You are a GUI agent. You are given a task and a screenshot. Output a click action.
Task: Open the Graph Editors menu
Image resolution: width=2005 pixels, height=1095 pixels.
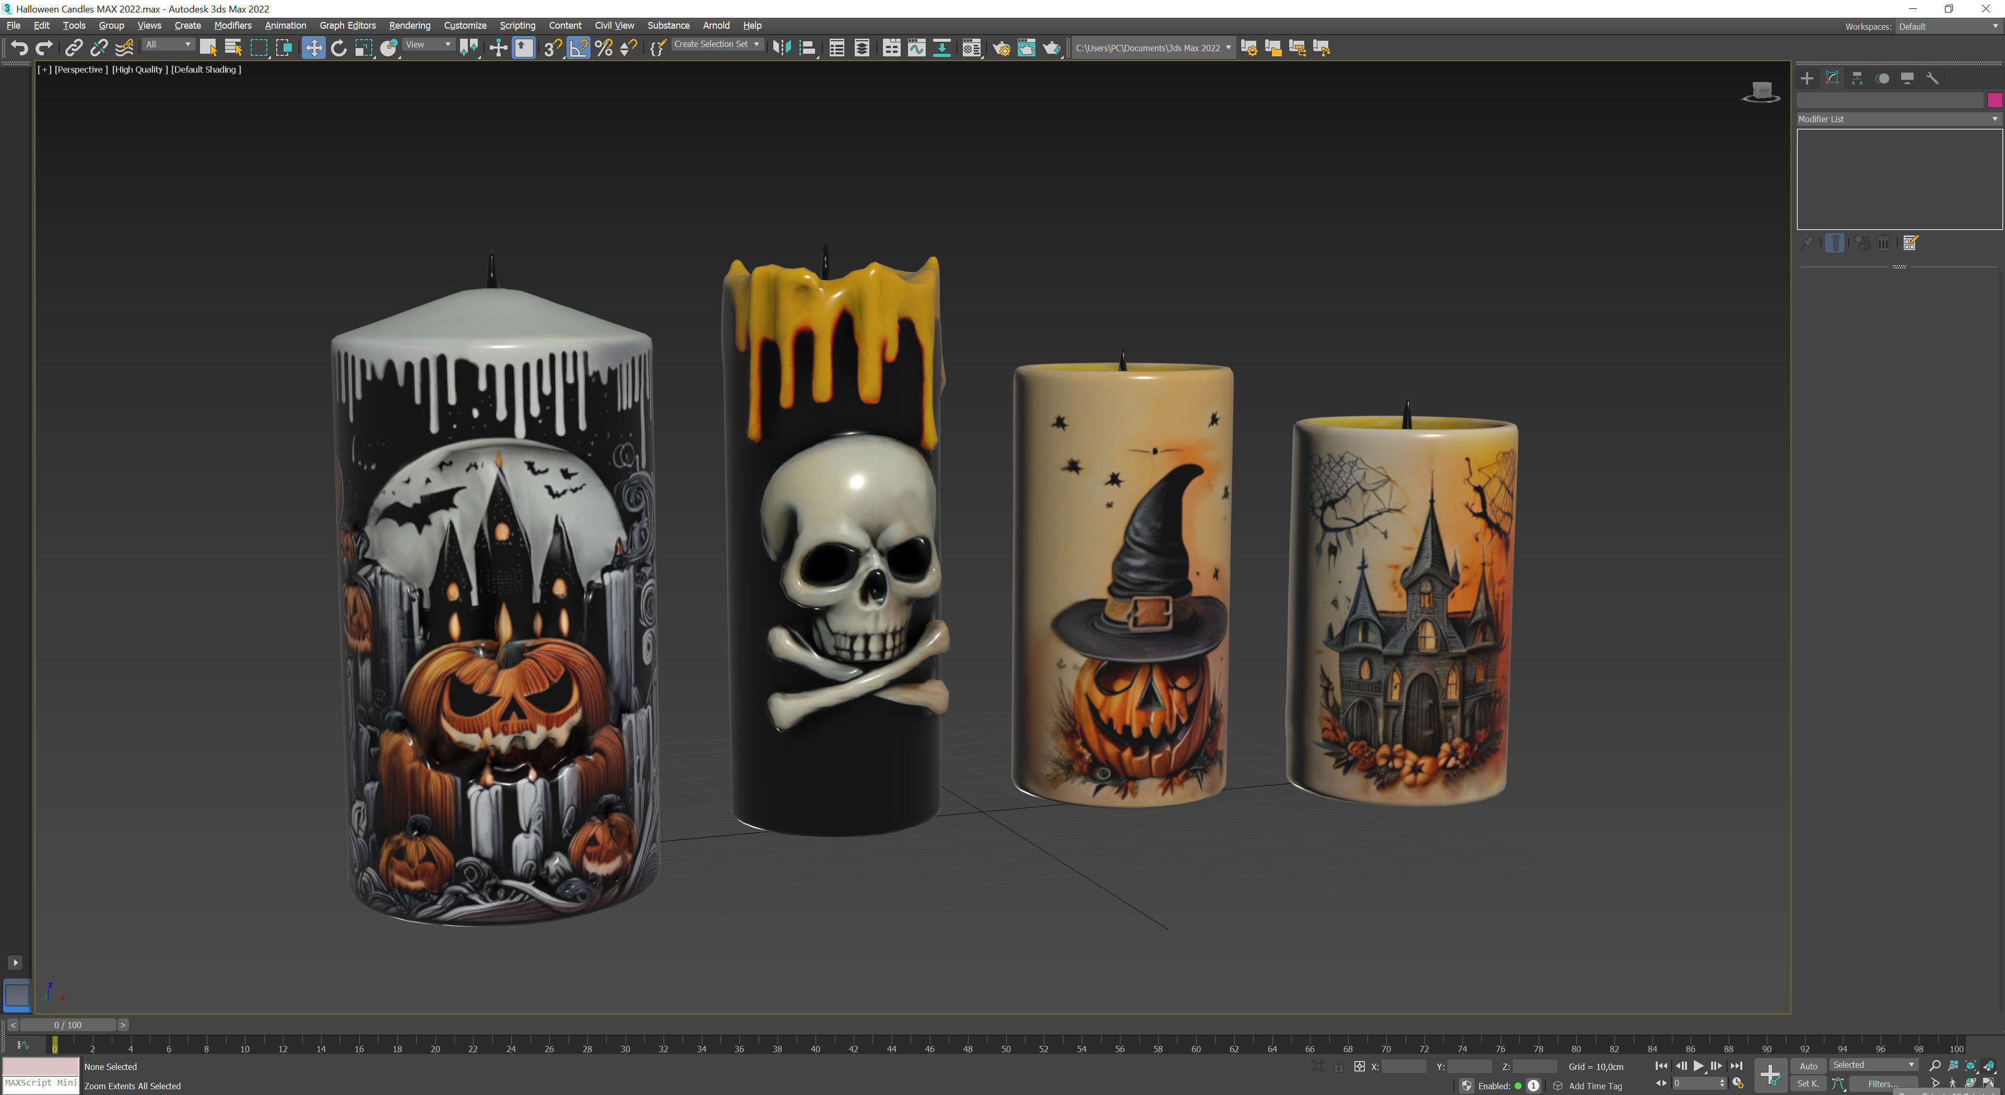pyautogui.click(x=347, y=26)
